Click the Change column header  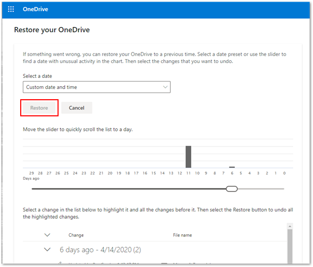tap(76, 235)
